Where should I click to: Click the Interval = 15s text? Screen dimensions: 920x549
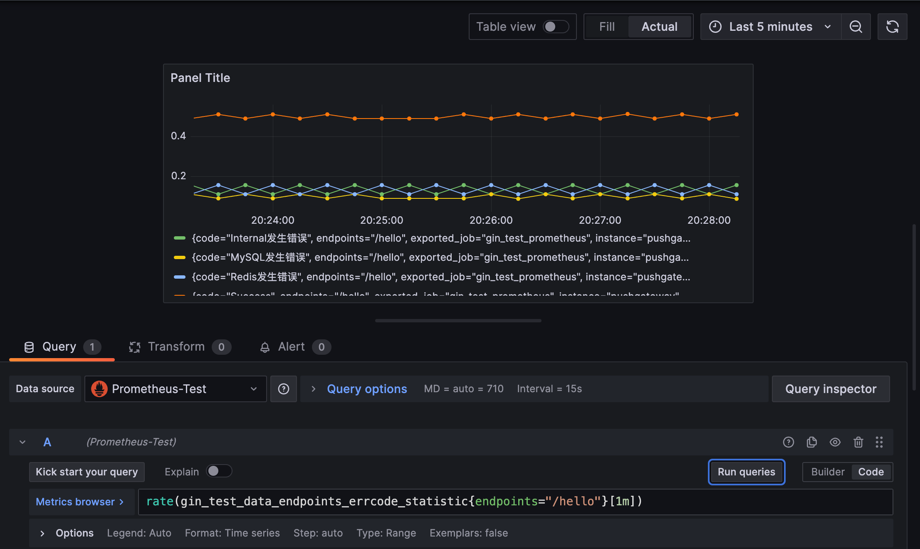549,389
